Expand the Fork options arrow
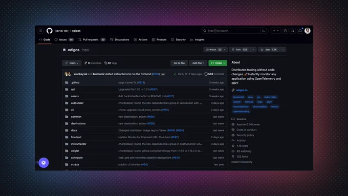This screenshot has height=196, width=348. pos(253,50)
